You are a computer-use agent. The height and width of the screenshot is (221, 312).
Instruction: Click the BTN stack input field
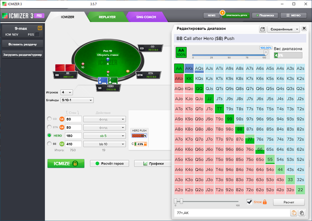point(73,127)
